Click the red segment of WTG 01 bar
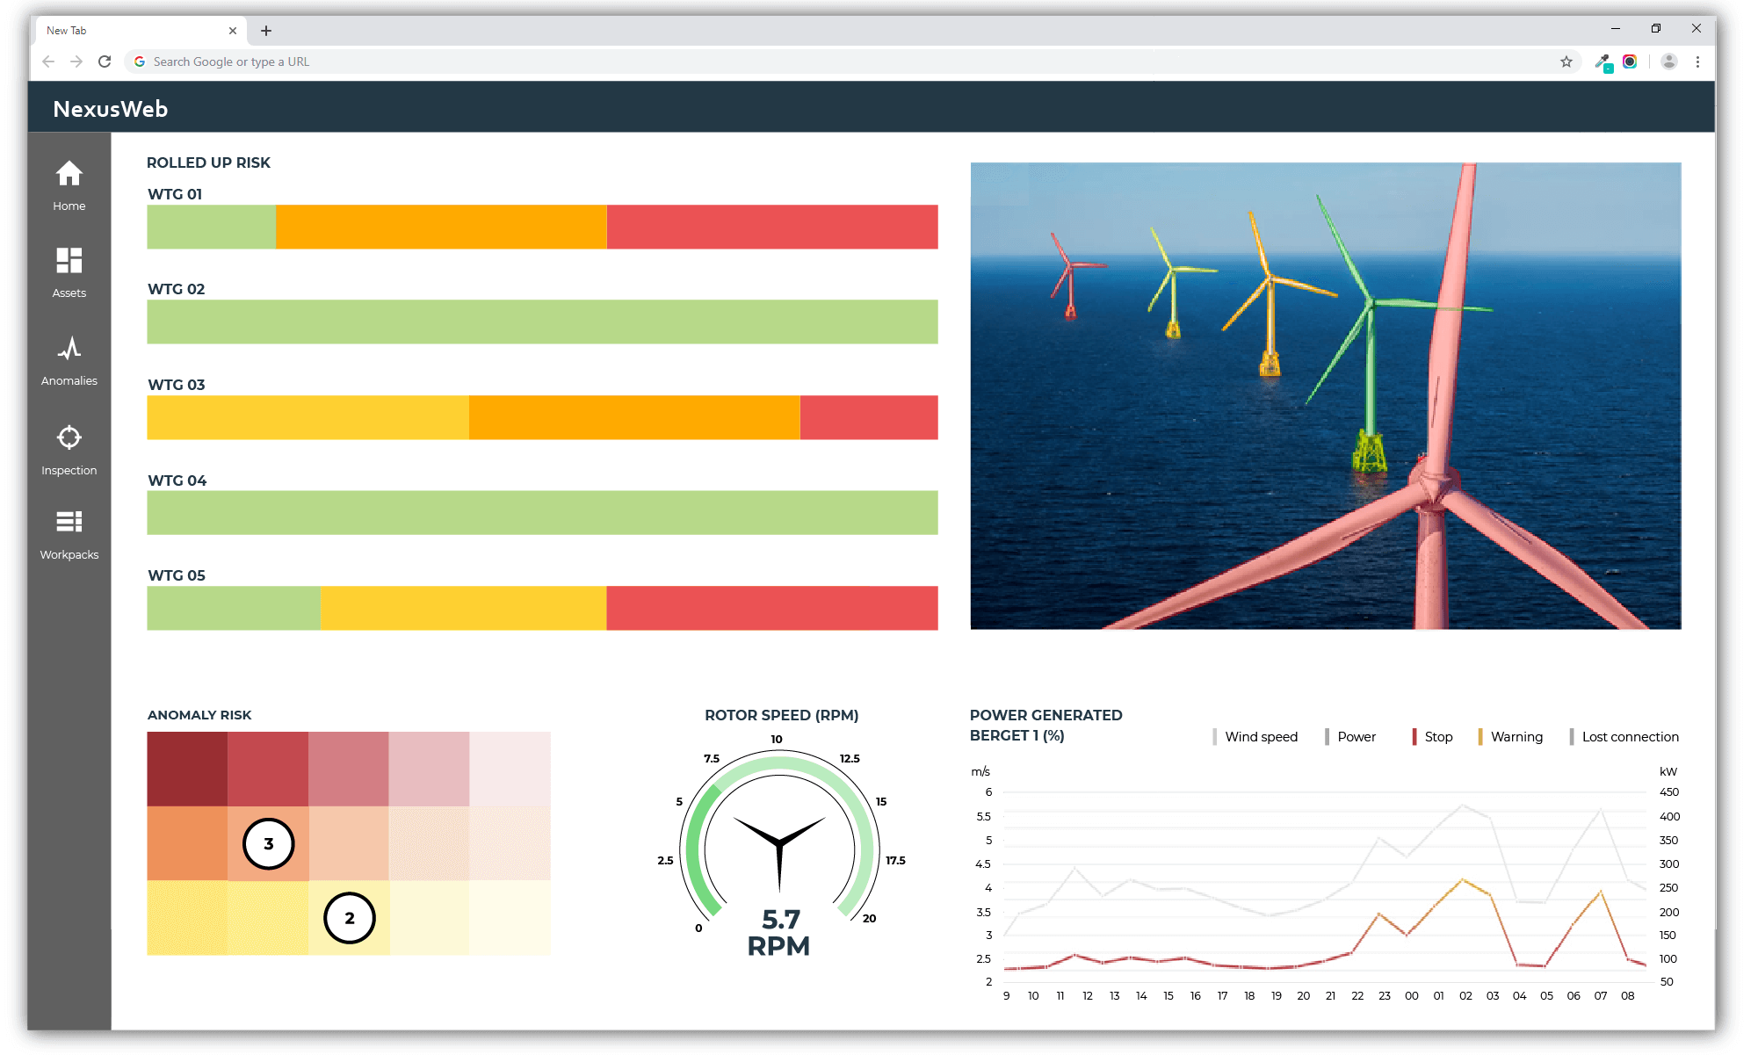Image resolution: width=1758 pixels, height=1055 pixels. click(771, 227)
